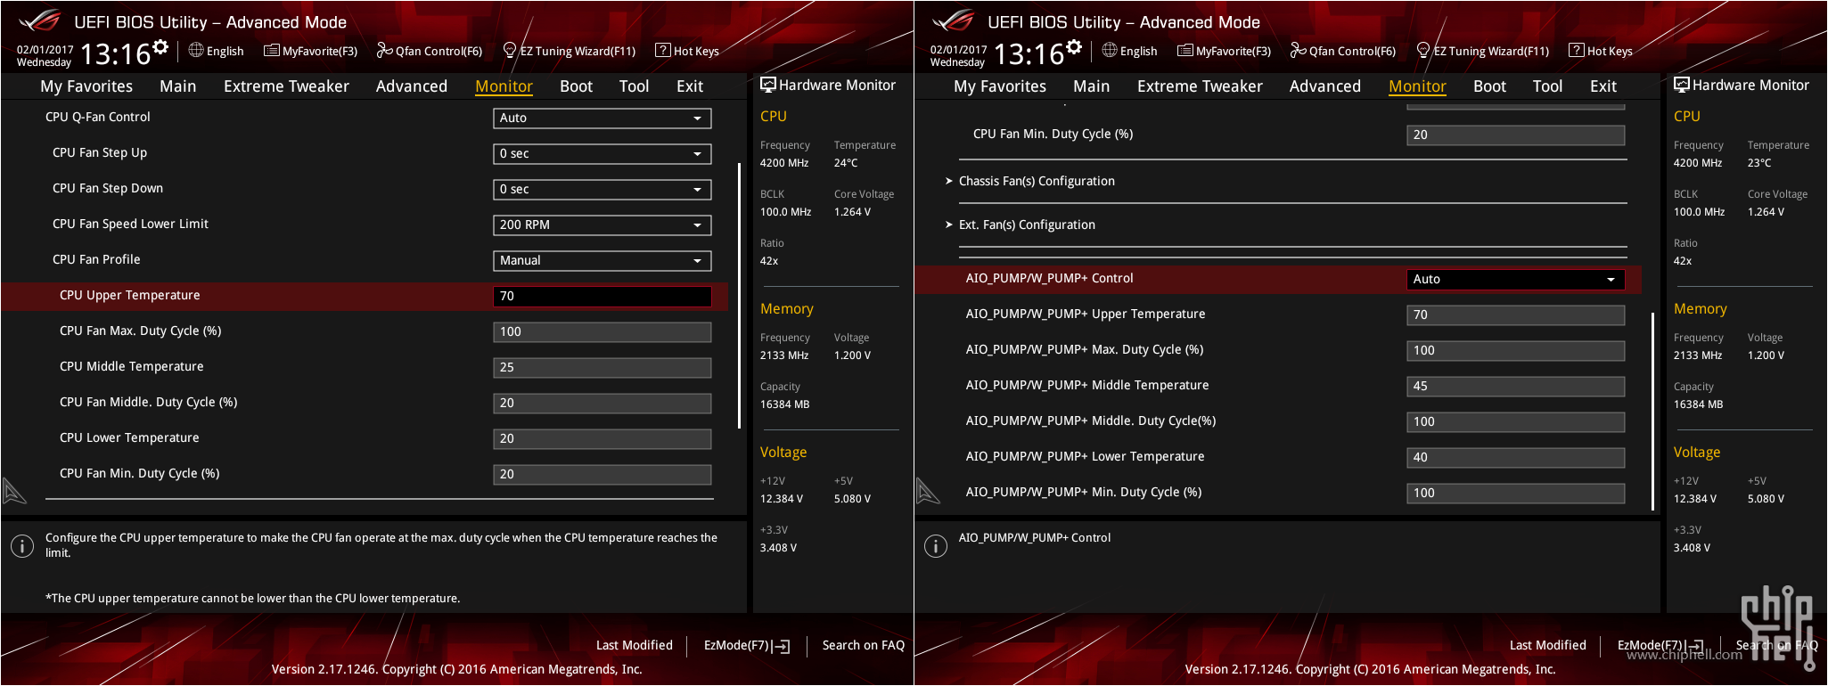Image resolution: width=1828 pixels, height=686 pixels.
Task: Click the Hardware Monitor icon in right window
Action: [1681, 85]
